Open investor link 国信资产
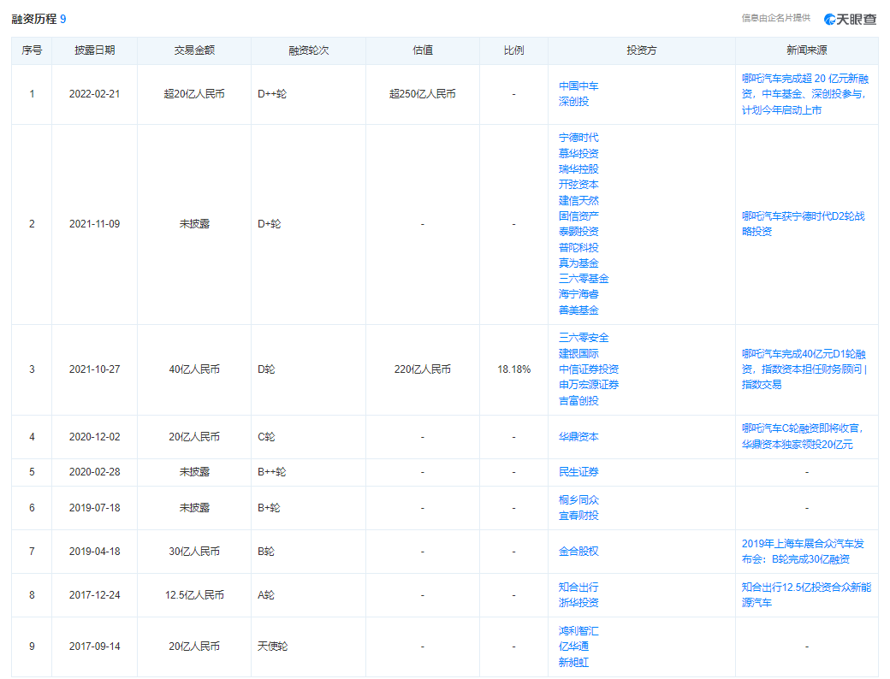This screenshot has height=679, width=890. coord(578,216)
